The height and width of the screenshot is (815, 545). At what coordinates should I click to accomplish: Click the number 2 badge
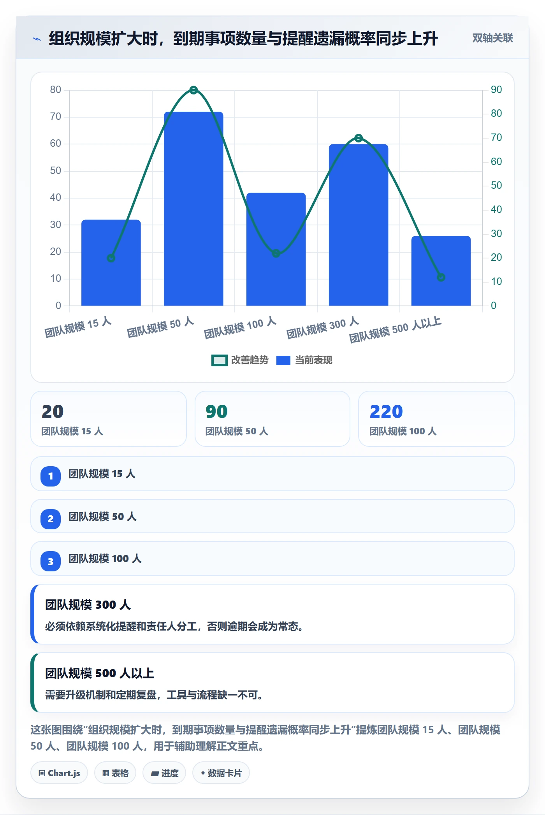(x=51, y=519)
